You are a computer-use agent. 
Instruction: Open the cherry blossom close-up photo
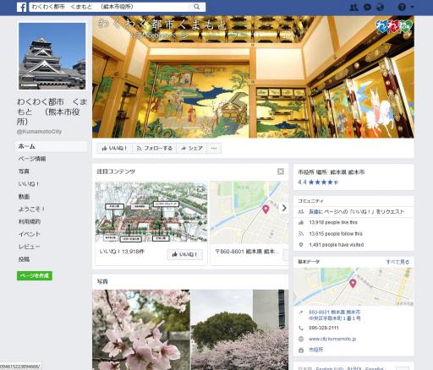[x=141, y=329]
